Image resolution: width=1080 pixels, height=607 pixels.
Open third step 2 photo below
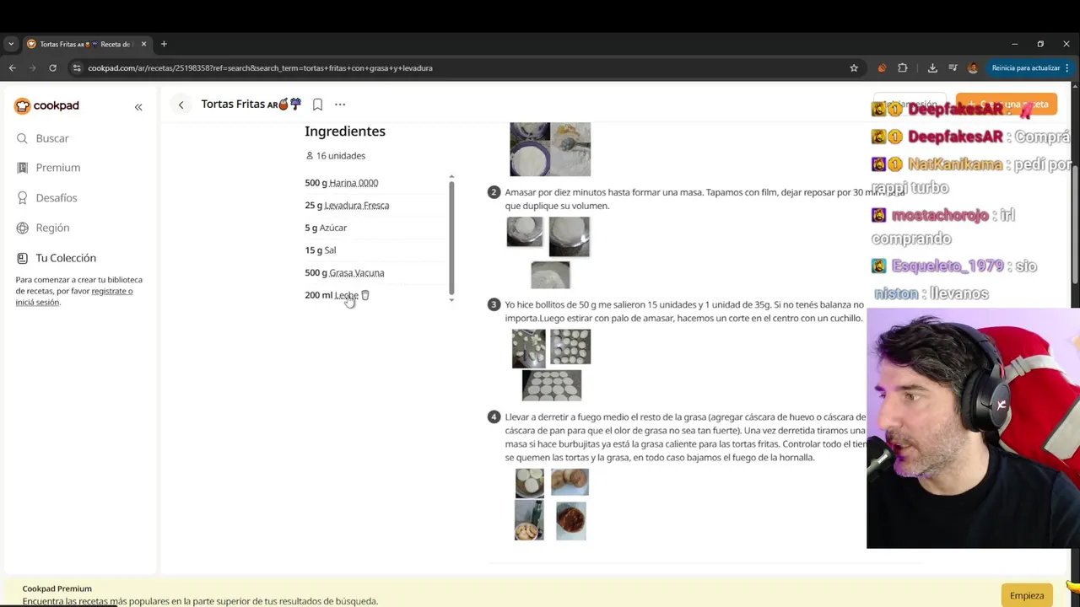(x=550, y=275)
